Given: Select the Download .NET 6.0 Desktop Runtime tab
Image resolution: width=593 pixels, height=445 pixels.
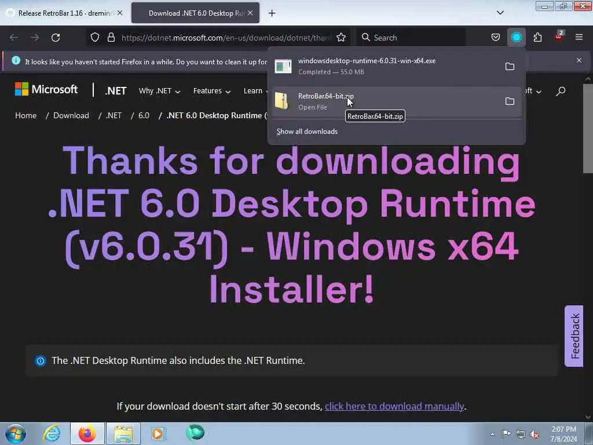Looking at the screenshot, I should [x=195, y=13].
